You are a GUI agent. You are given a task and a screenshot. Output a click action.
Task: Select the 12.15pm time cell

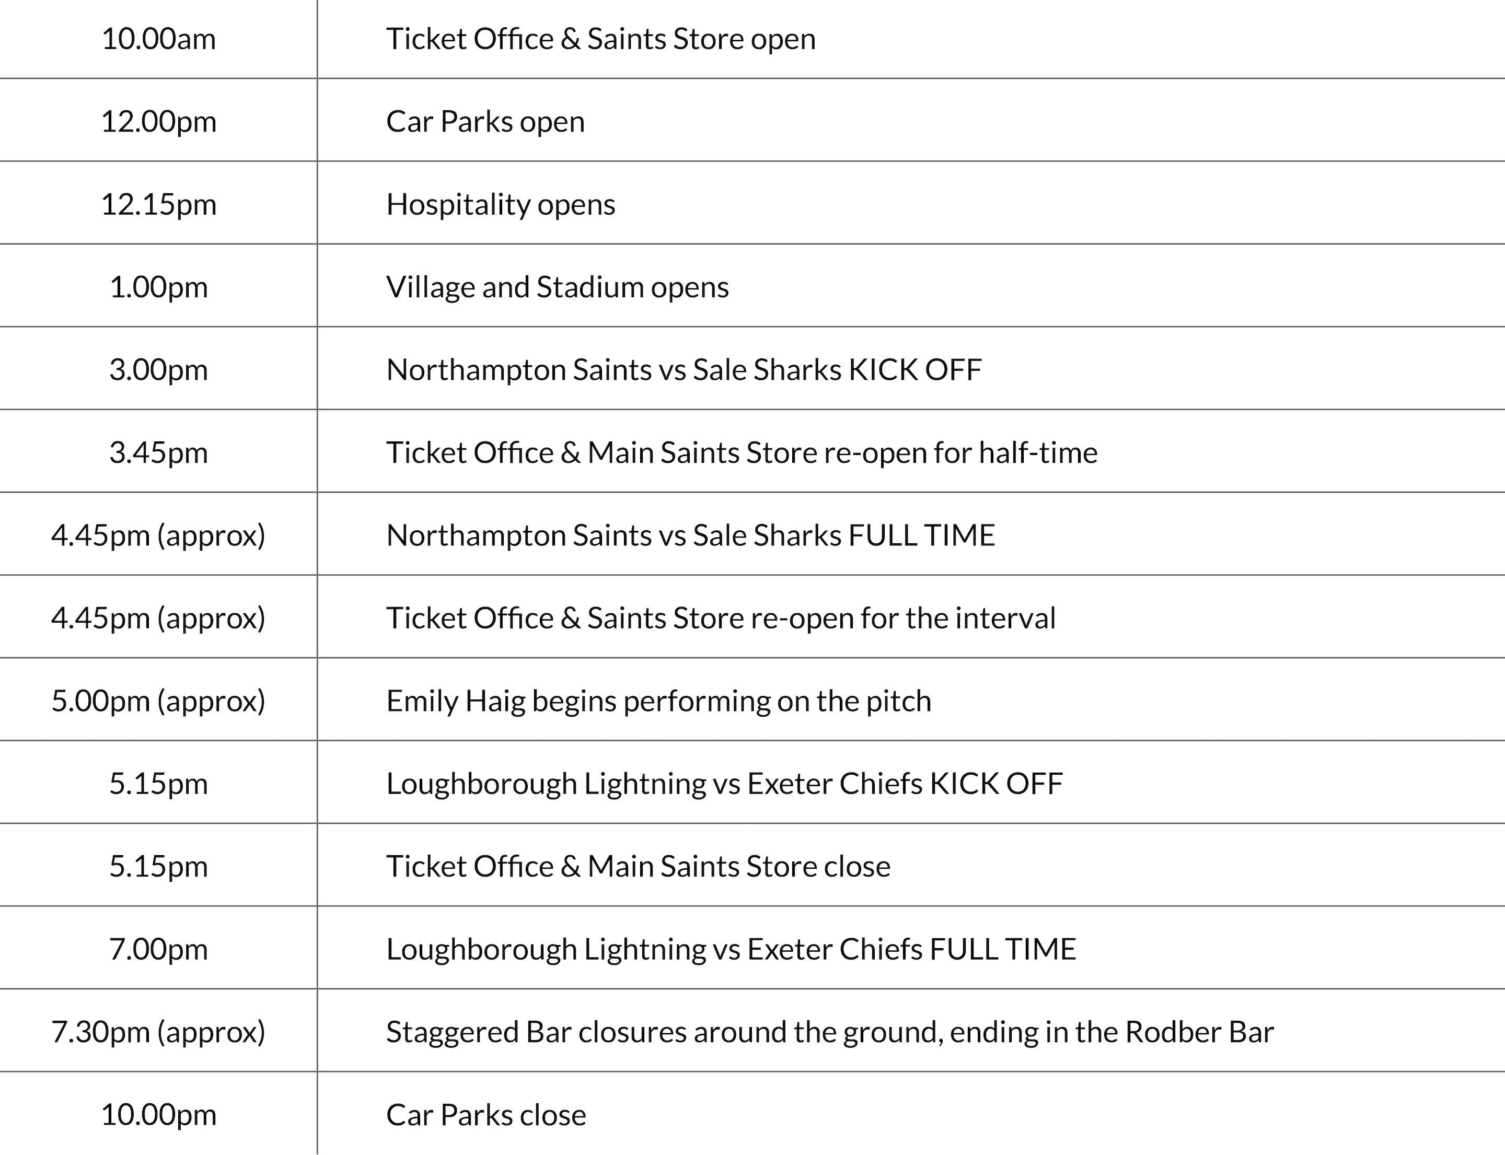tap(158, 205)
